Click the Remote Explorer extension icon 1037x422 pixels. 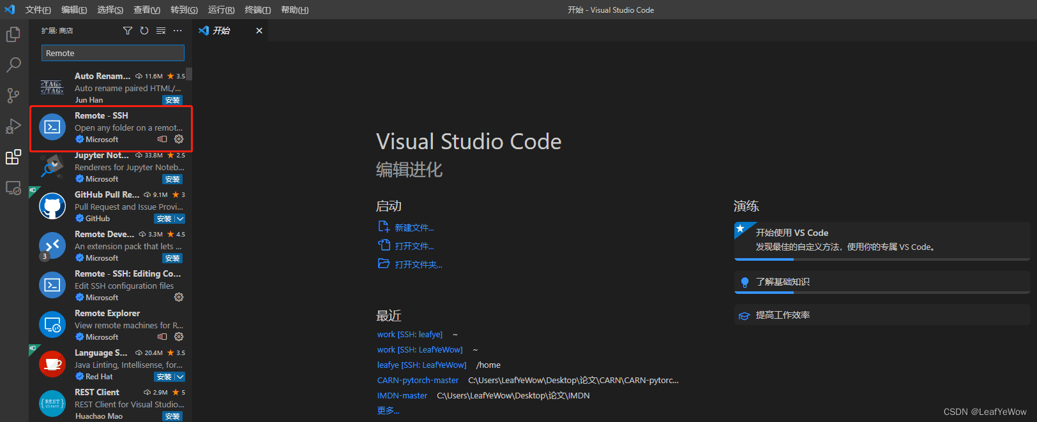tap(52, 324)
